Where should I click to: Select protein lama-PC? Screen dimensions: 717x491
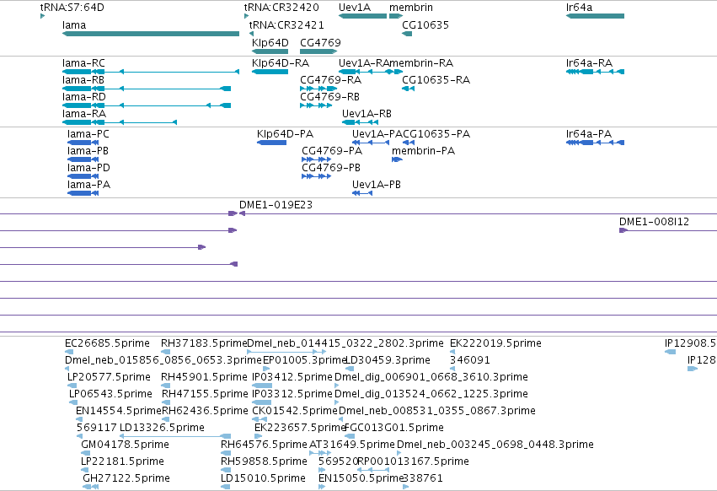point(83,143)
